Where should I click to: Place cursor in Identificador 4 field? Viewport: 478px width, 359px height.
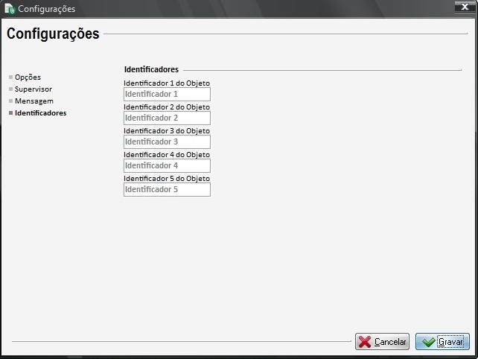pyautogui.click(x=167, y=166)
